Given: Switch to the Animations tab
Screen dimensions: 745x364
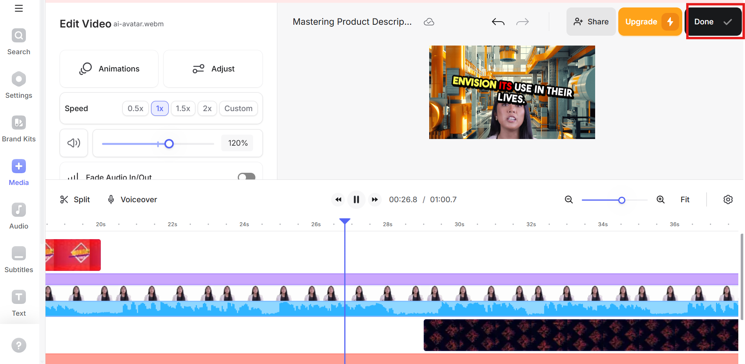Looking at the screenshot, I should 109,68.
